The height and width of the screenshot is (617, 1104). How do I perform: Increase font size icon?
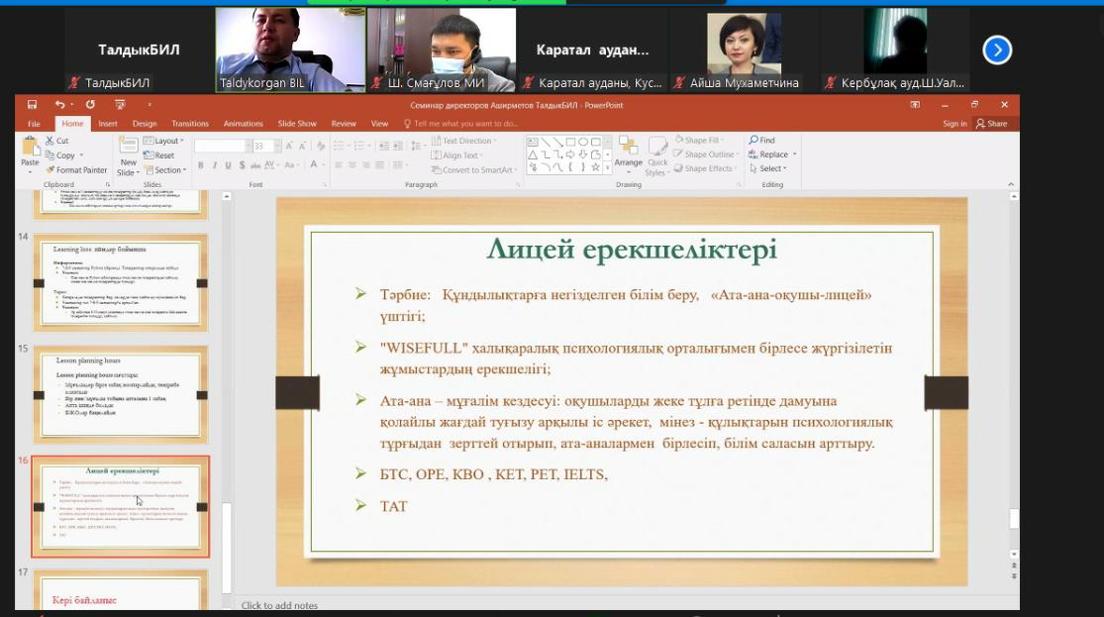(x=289, y=146)
